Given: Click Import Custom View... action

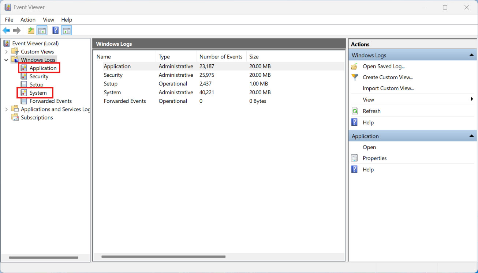Looking at the screenshot, I should tap(388, 88).
